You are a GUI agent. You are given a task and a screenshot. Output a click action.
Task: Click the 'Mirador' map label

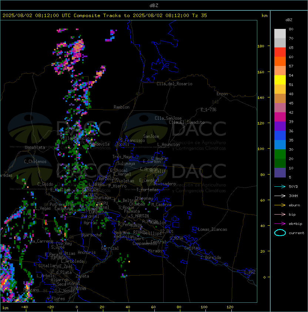point(156,251)
